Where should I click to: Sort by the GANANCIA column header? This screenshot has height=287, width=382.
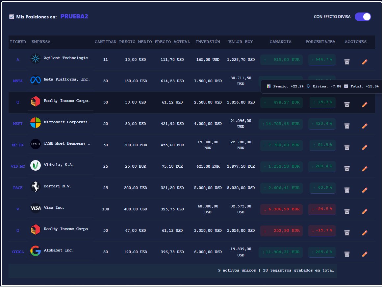coord(281,42)
